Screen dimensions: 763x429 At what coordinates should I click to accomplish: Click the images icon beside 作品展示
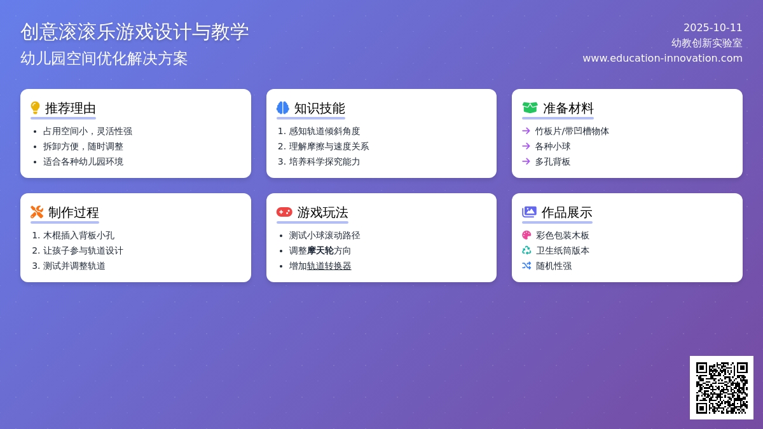pos(529,212)
